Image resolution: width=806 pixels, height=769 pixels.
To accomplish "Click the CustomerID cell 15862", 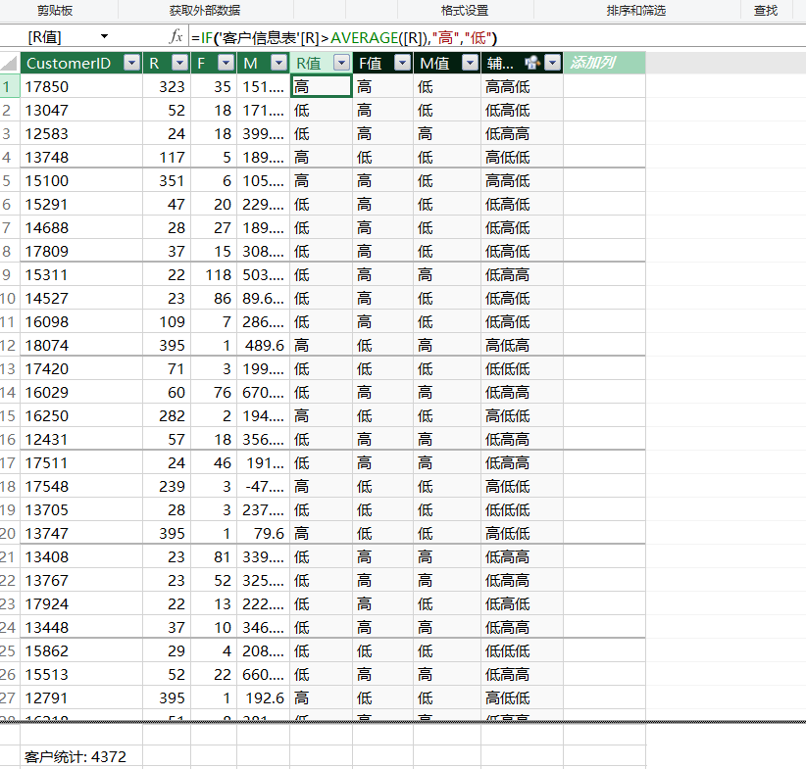I will pyautogui.click(x=81, y=650).
